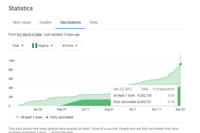Click the dark green Fully vaccinated legend dot
The image size is (200, 133).
[47, 117]
